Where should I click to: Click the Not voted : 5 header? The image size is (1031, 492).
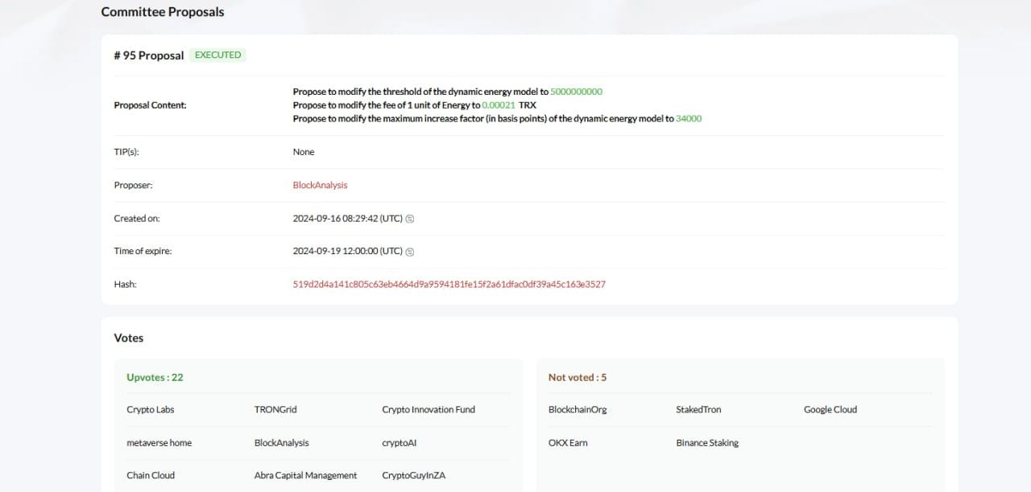(x=578, y=377)
